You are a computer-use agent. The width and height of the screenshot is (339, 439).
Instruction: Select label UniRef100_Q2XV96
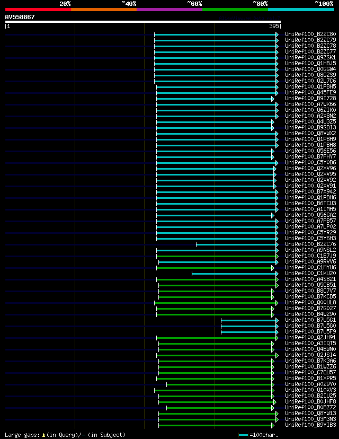pyautogui.click(x=310, y=168)
